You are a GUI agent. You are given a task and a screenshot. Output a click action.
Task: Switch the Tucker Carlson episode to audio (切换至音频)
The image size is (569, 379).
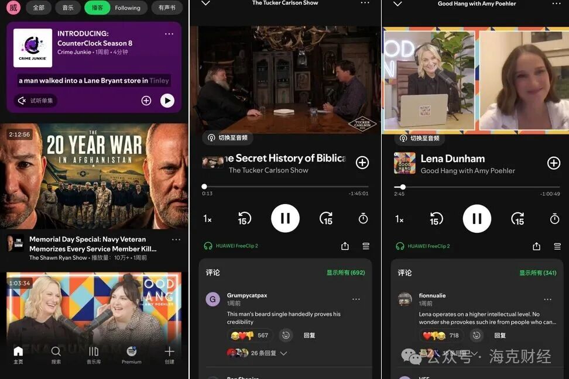pyautogui.click(x=228, y=138)
